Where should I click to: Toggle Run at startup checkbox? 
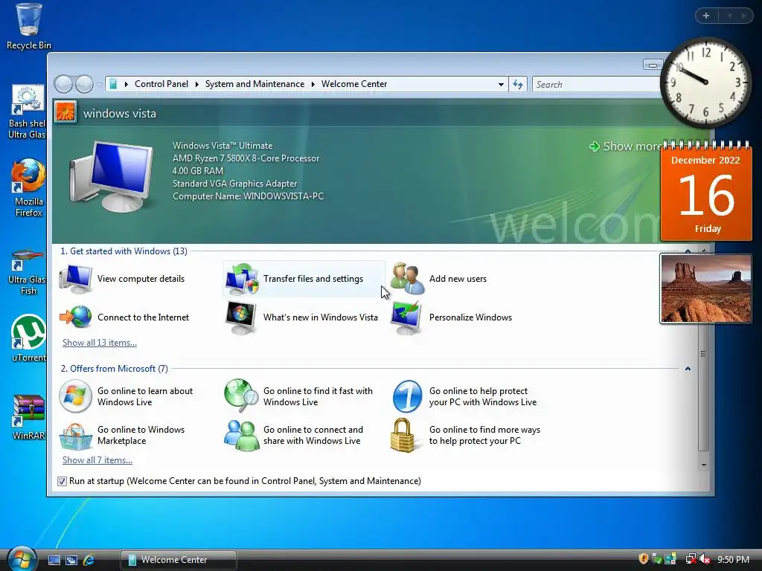click(x=62, y=481)
